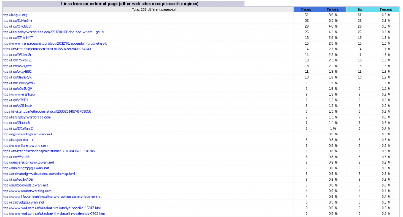The width and height of the screenshot is (403, 217).
Task: Open the http://t.co/EFyu96f link
Action: click(x=17, y=157)
